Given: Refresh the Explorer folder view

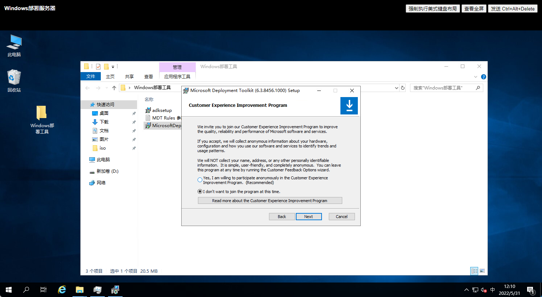Looking at the screenshot, I should tap(403, 88).
